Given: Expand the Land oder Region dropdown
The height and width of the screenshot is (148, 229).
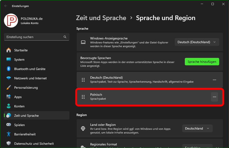Looking at the screenshot, I should 197,128.
